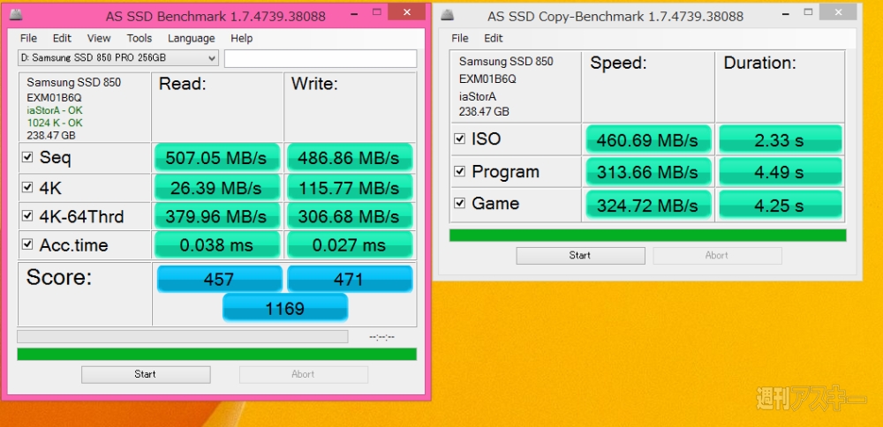Click 4K-64Thrd write result 306.68 MB/s
The image size is (883, 427).
point(349,217)
